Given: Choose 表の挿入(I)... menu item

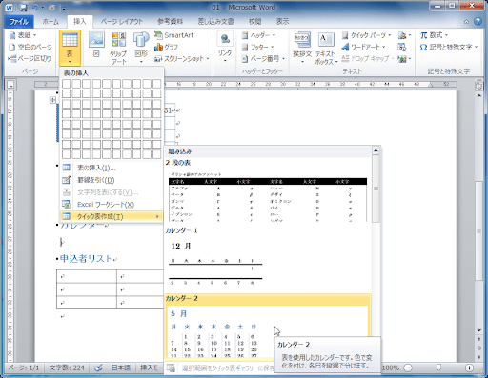Looking at the screenshot, I should (x=112, y=168).
